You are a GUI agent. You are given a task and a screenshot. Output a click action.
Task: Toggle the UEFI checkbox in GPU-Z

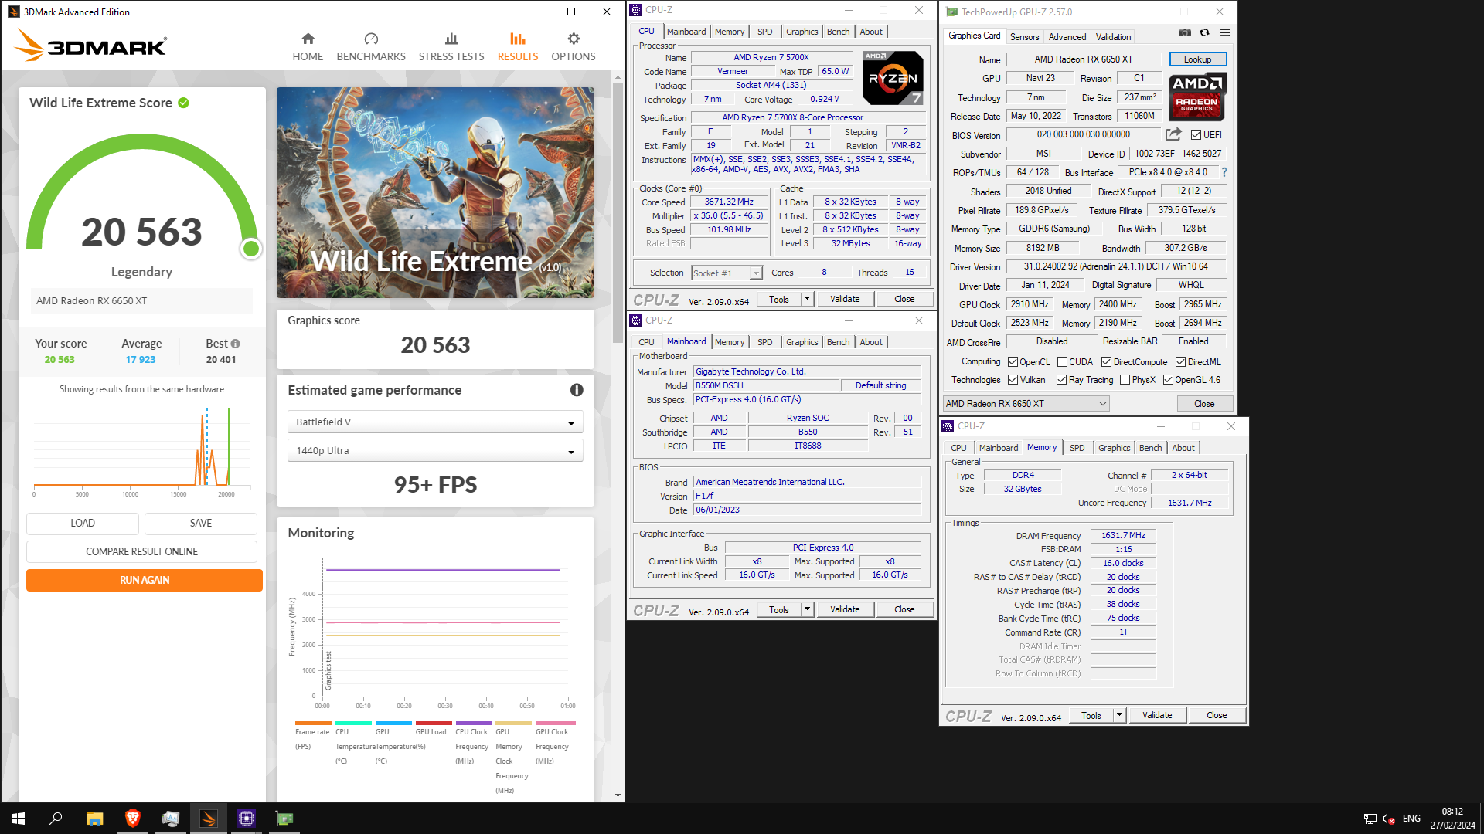point(1196,135)
